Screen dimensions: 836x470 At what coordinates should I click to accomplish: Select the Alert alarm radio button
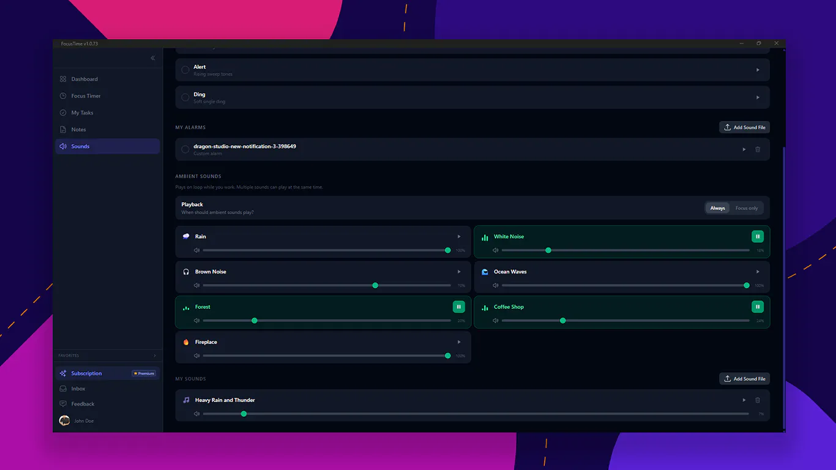185,70
